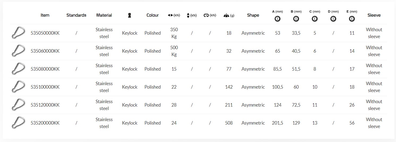Click the info icon under A (mm)
The width and height of the screenshot is (396, 142).
tap(278, 19)
